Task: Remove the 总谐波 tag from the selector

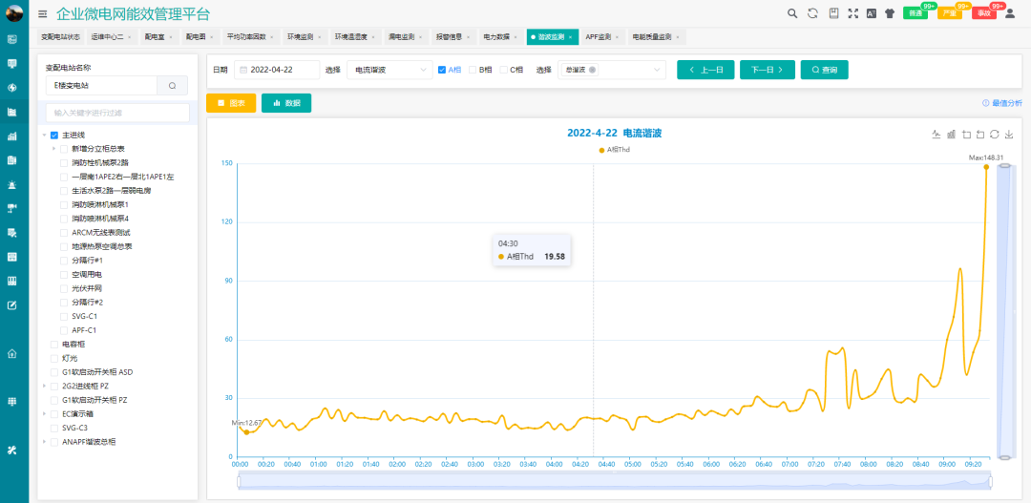Action: [x=592, y=70]
